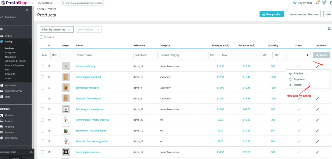Click the Search name input field
This screenshot has width=332, height=159.
[x=103, y=55]
